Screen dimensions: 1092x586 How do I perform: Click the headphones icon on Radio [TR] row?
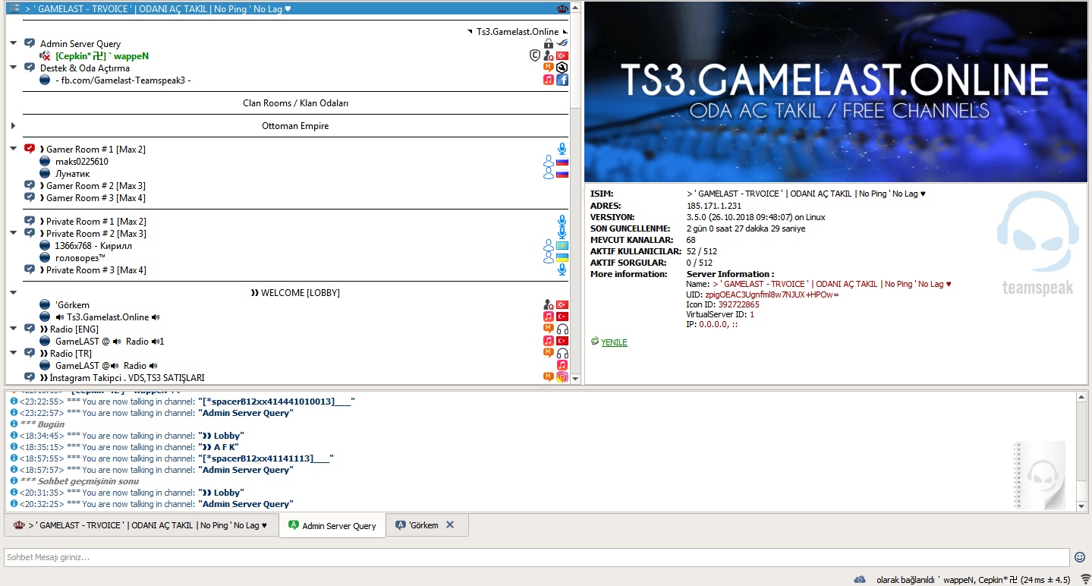click(562, 354)
